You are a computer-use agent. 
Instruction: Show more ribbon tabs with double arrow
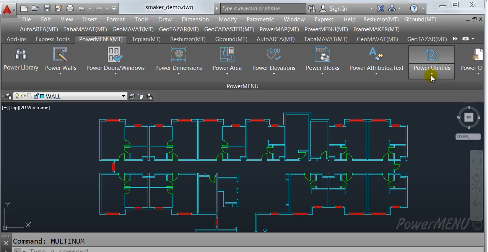[x=455, y=39]
